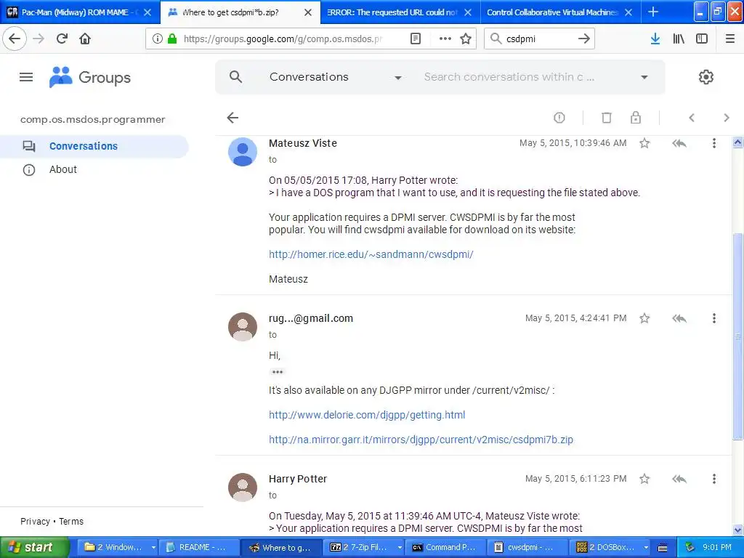Screen dimensions: 744x558
Task: Go back with the browser back arrow
Action: tap(15, 39)
